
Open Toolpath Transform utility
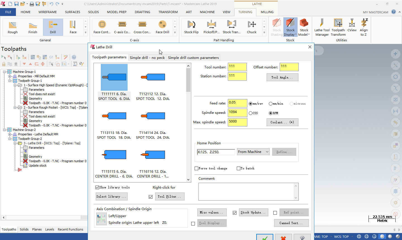tap(338, 27)
